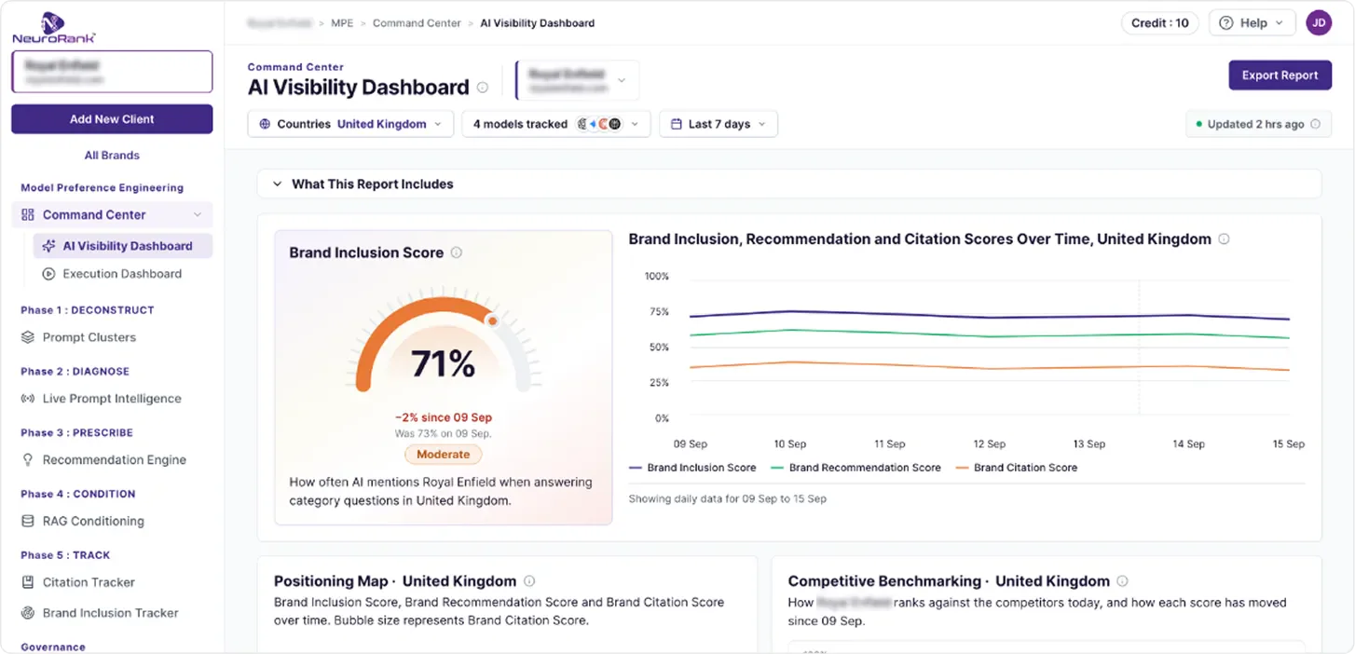
Task: Click the Moderate status badge
Action: (443, 455)
